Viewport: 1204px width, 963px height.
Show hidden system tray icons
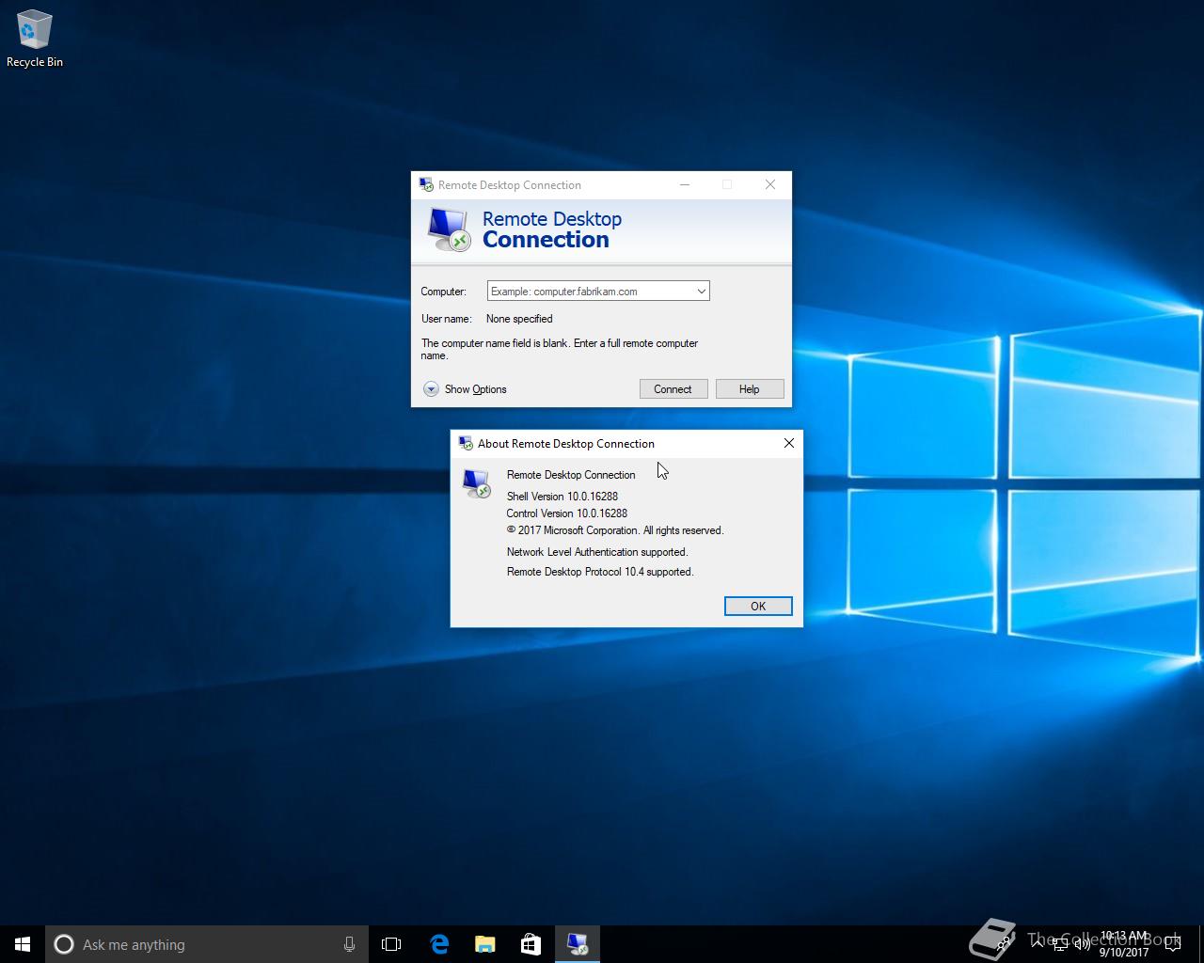(x=1038, y=944)
